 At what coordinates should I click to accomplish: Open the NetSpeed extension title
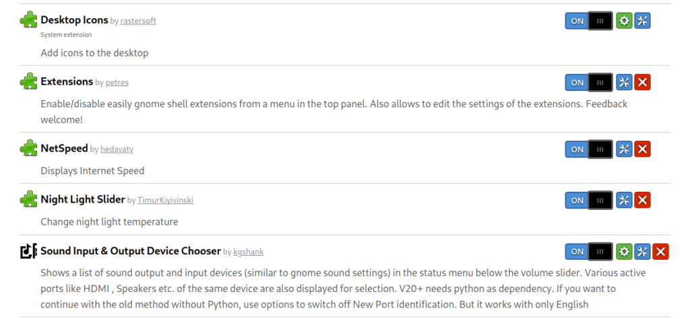point(64,148)
